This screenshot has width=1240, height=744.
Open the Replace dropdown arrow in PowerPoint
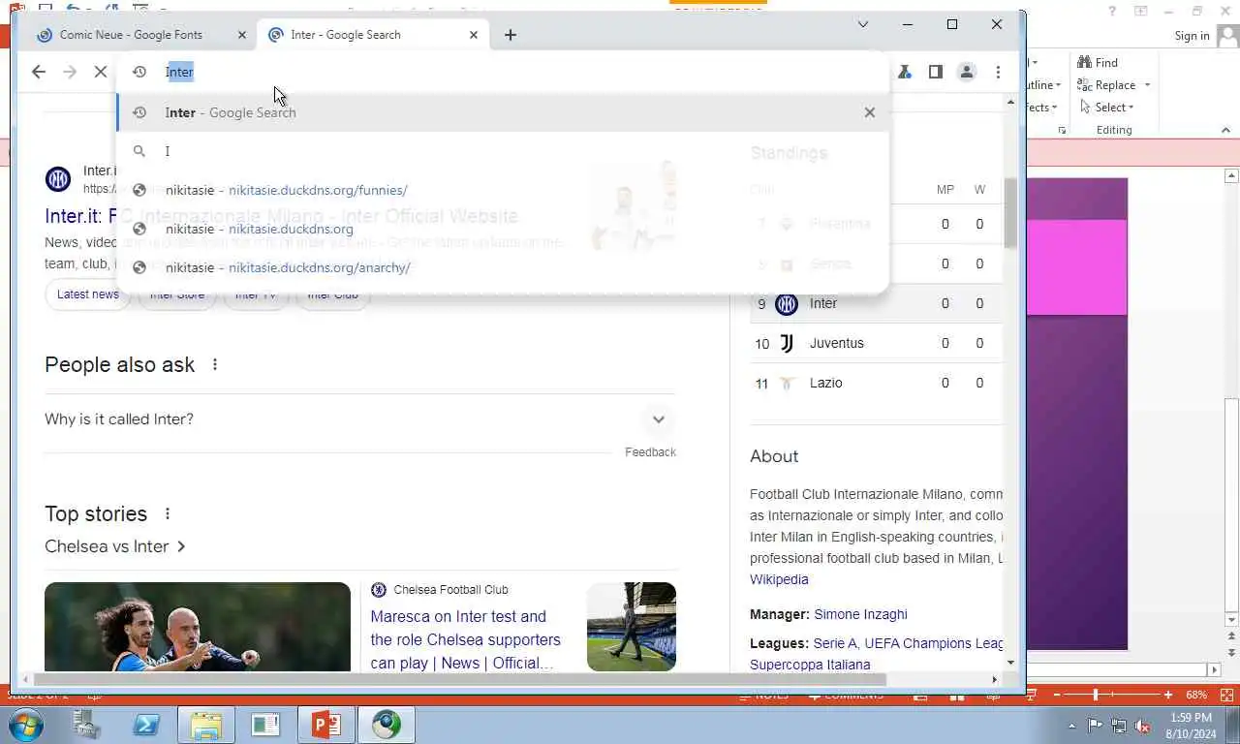pyautogui.click(x=1147, y=85)
